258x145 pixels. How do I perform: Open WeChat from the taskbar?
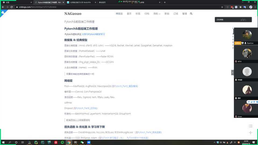(82, 142)
